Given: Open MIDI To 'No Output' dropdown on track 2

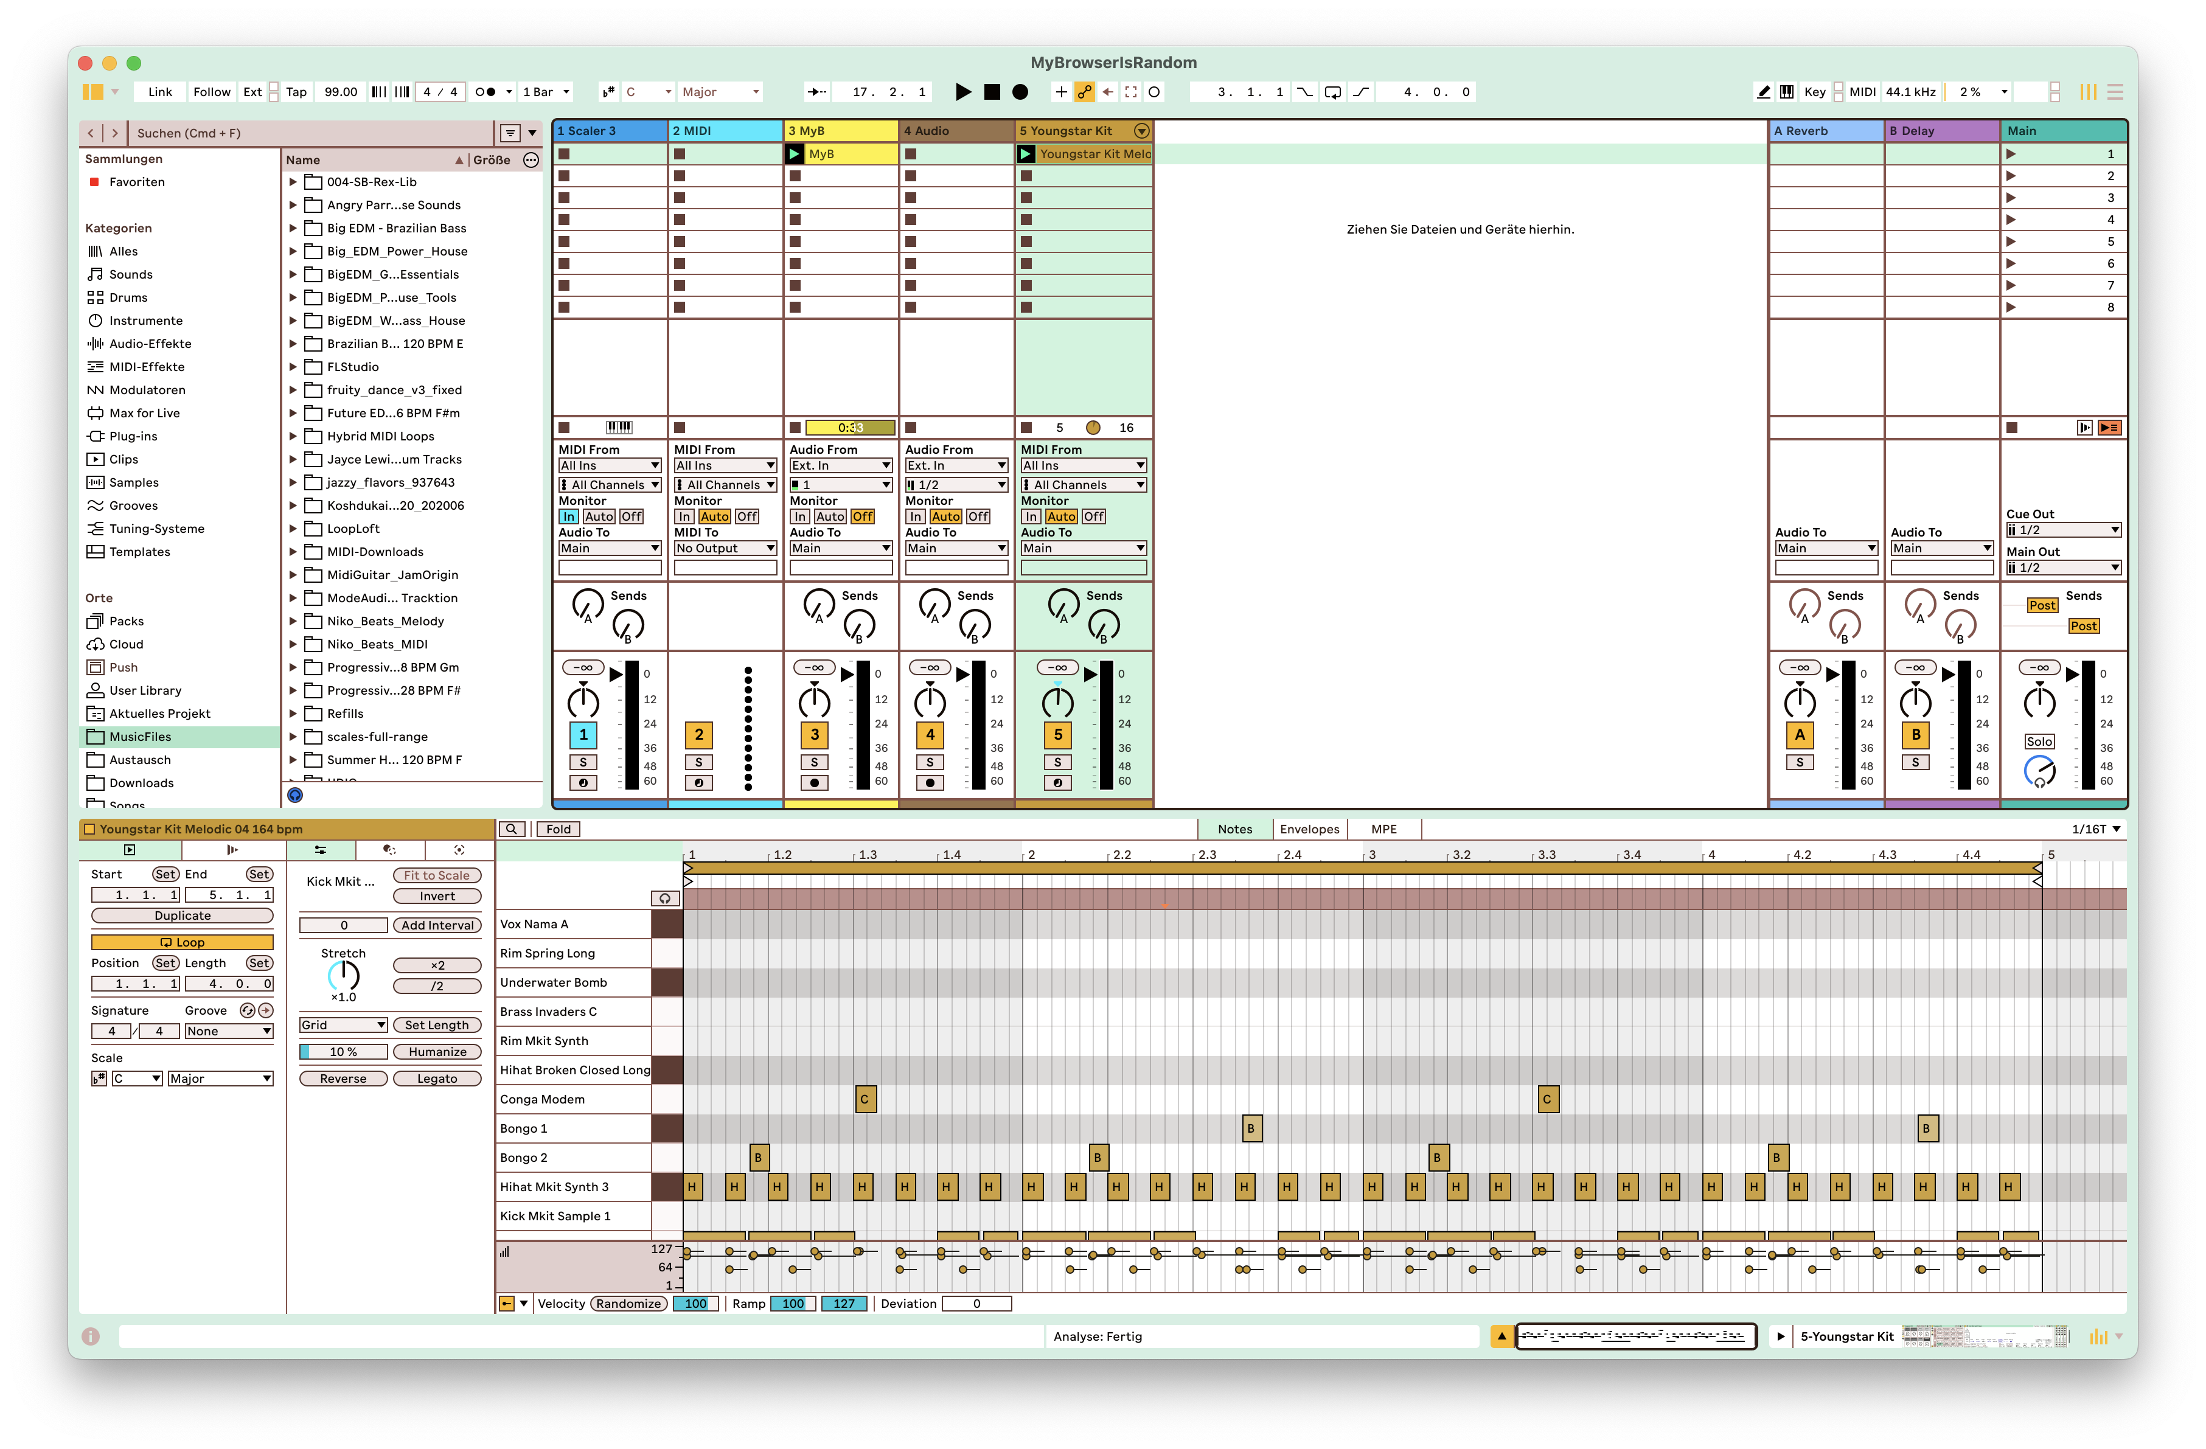Looking at the screenshot, I should [x=725, y=548].
